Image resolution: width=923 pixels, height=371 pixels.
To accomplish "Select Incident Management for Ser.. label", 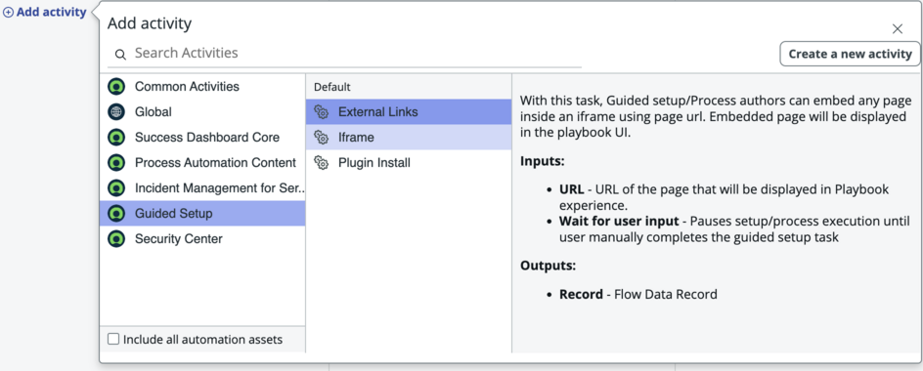I will pos(220,188).
